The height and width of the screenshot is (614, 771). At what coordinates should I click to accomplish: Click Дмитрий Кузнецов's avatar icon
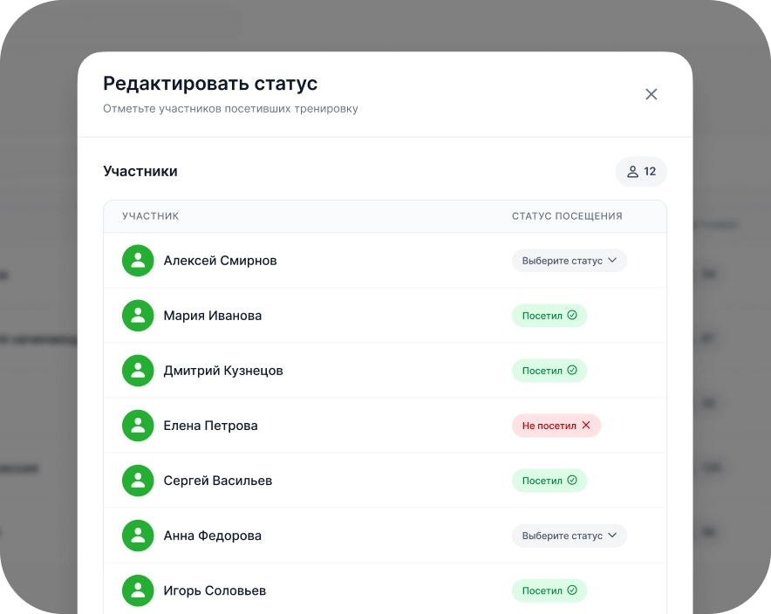point(138,371)
